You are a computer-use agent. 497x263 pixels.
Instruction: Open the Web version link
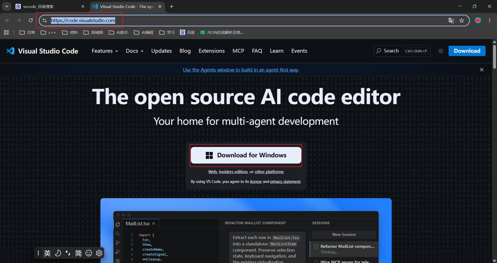(213, 172)
